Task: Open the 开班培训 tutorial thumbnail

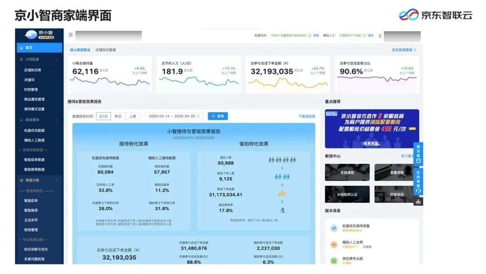Action: [397, 194]
